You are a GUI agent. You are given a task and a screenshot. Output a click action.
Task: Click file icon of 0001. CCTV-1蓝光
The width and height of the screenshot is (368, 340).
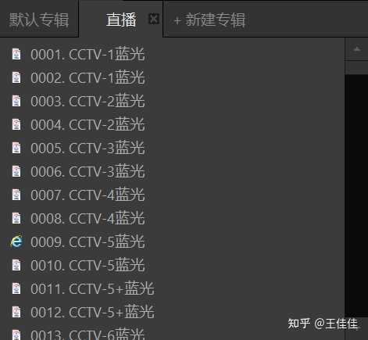pos(16,54)
